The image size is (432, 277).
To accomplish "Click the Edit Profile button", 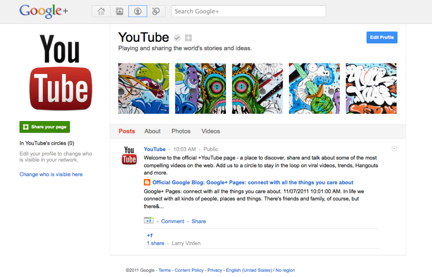I will 381,37.
